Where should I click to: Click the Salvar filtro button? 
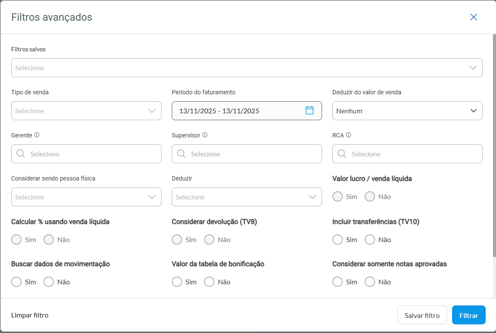coord(422,315)
